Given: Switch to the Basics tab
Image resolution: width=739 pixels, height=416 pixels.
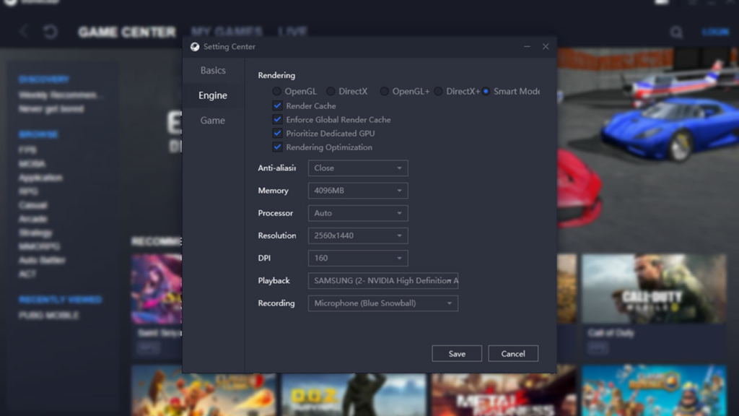Looking at the screenshot, I should pyautogui.click(x=213, y=71).
